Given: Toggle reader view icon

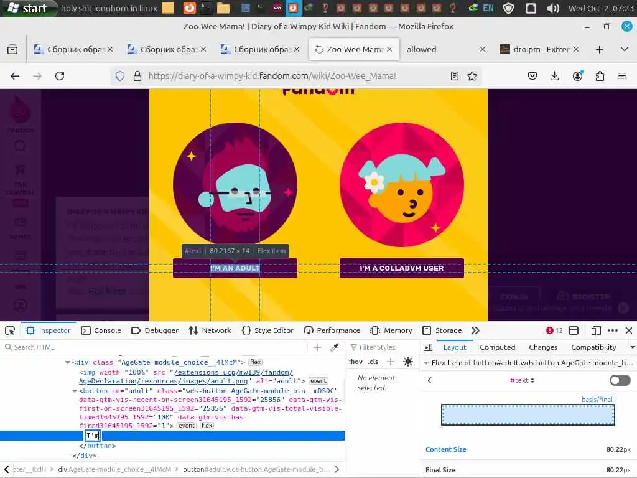Looking at the screenshot, I should pos(455,76).
